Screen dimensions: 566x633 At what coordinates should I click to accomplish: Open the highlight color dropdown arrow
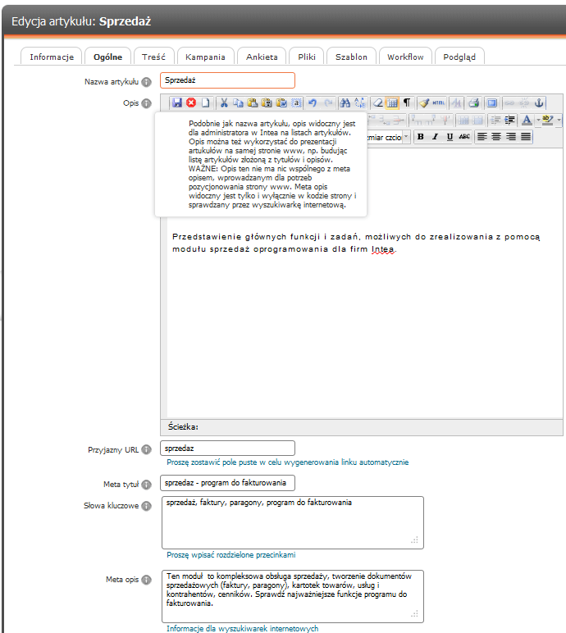pyautogui.click(x=558, y=120)
